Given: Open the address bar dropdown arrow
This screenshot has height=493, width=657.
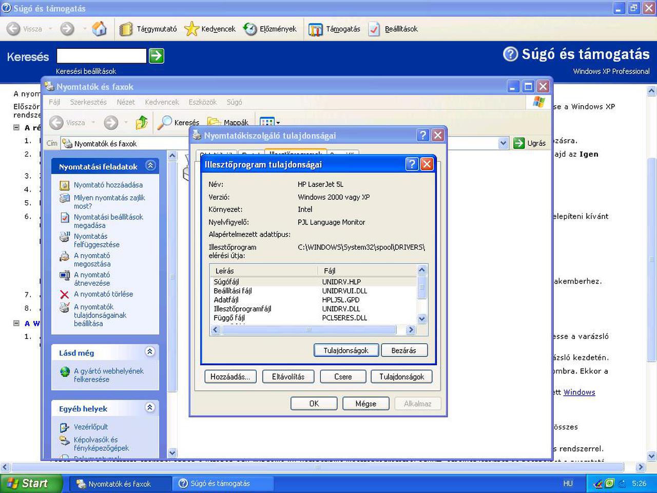Looking at the screenshot, I should (x=504, y=143).
